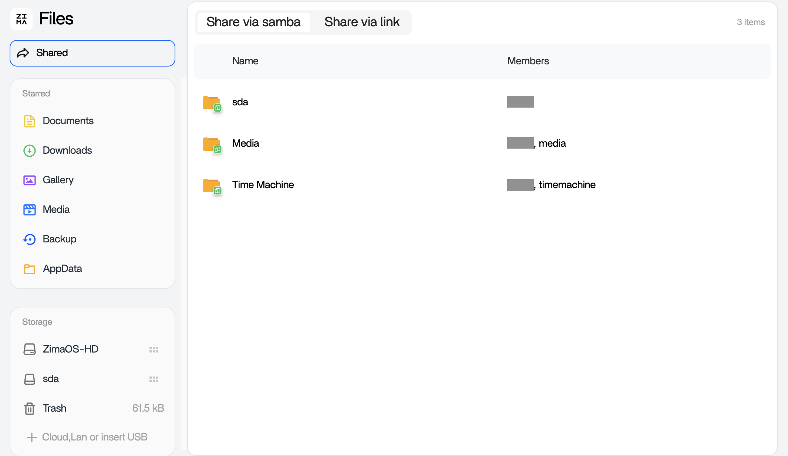The width and height of the screenshot is (788, 456).
Task: Open the AppData folder icon
Action: (30, 269)
